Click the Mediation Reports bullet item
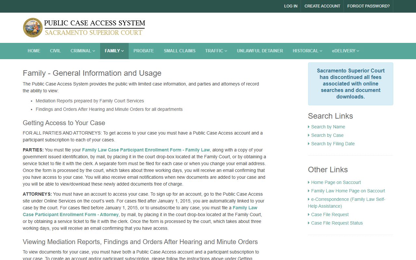The width and height of the screenshot is (416, 260). pos(90,101)
